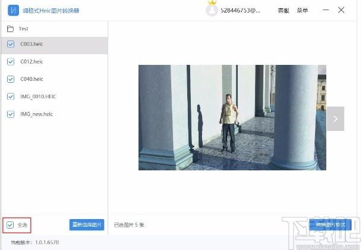Click the app title Heic图片转换器
362x250 pixels.
click(51, 11)
